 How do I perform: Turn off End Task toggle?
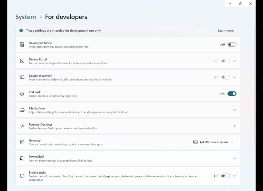232,94
